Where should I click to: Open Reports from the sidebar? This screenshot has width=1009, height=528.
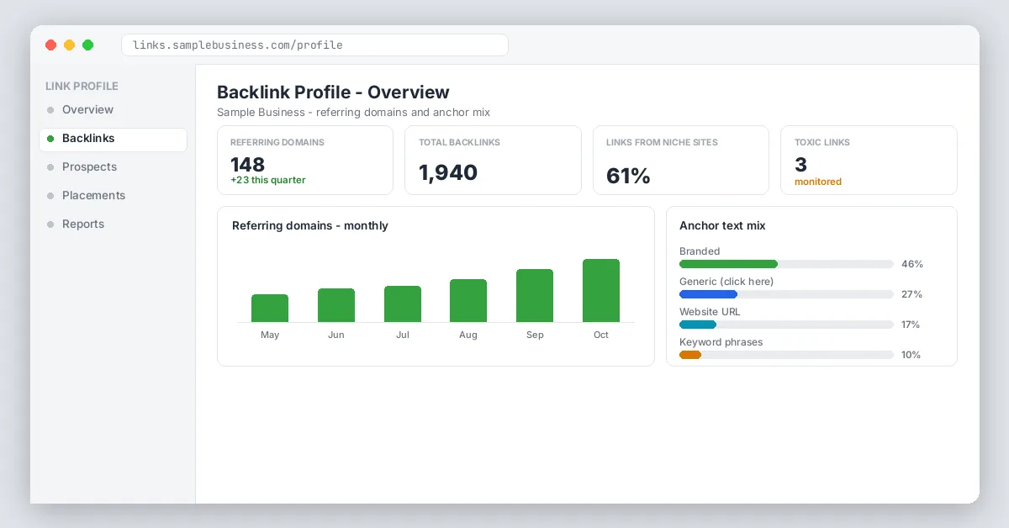(113, 224)
